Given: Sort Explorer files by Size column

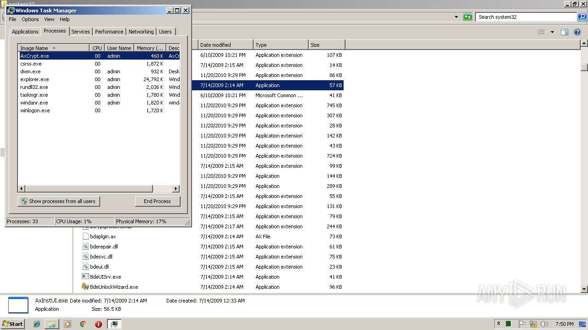Looking at the screenshot, I should click(x=327, y=45).
